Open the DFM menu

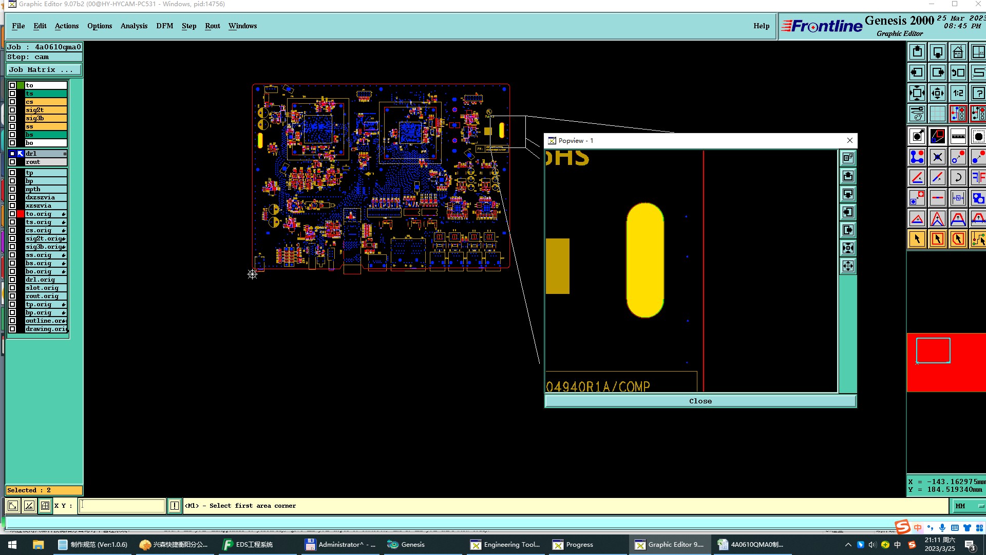164,26
